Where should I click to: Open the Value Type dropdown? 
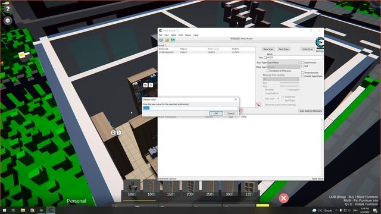tap(283, 67)
